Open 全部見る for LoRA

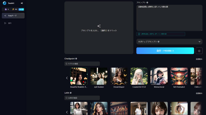coord(199,93)
